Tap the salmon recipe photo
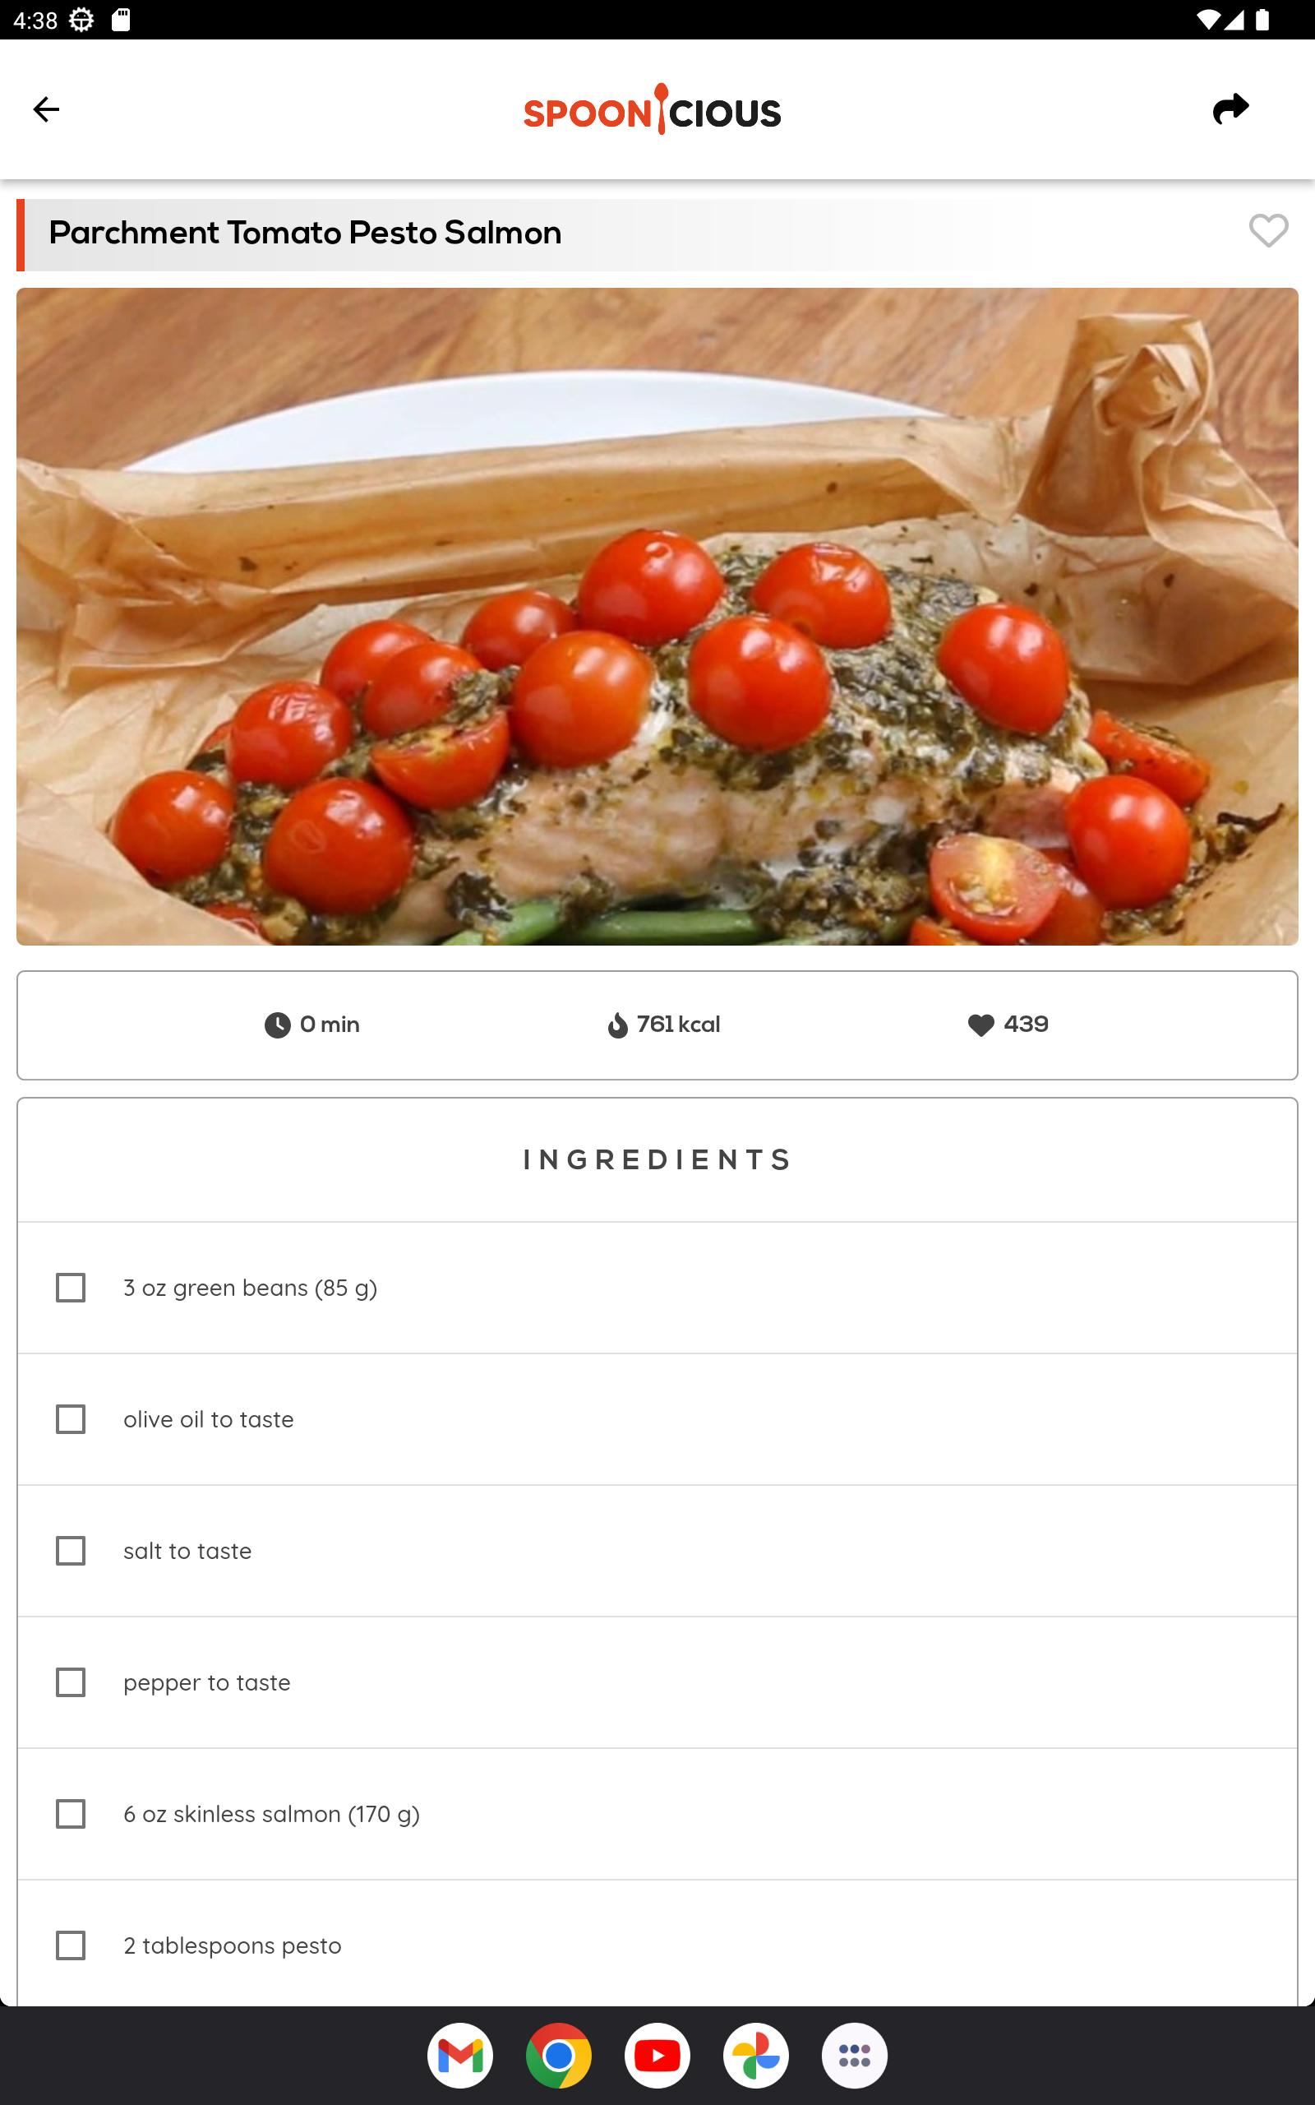This screenshot has width=1315, height=2105. (x=657, y=617)
